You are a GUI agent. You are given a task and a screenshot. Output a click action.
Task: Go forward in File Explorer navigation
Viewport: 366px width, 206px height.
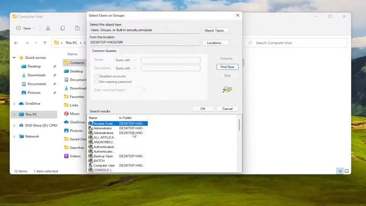coord(27,43)
